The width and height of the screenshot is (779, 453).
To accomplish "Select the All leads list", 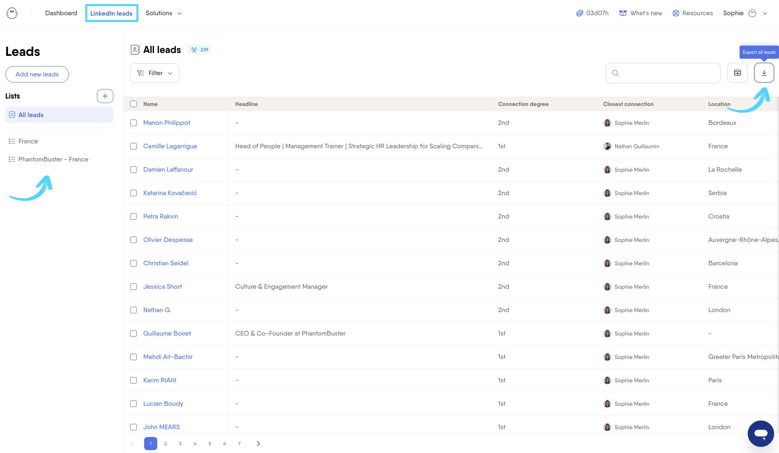I will point(59,115).
